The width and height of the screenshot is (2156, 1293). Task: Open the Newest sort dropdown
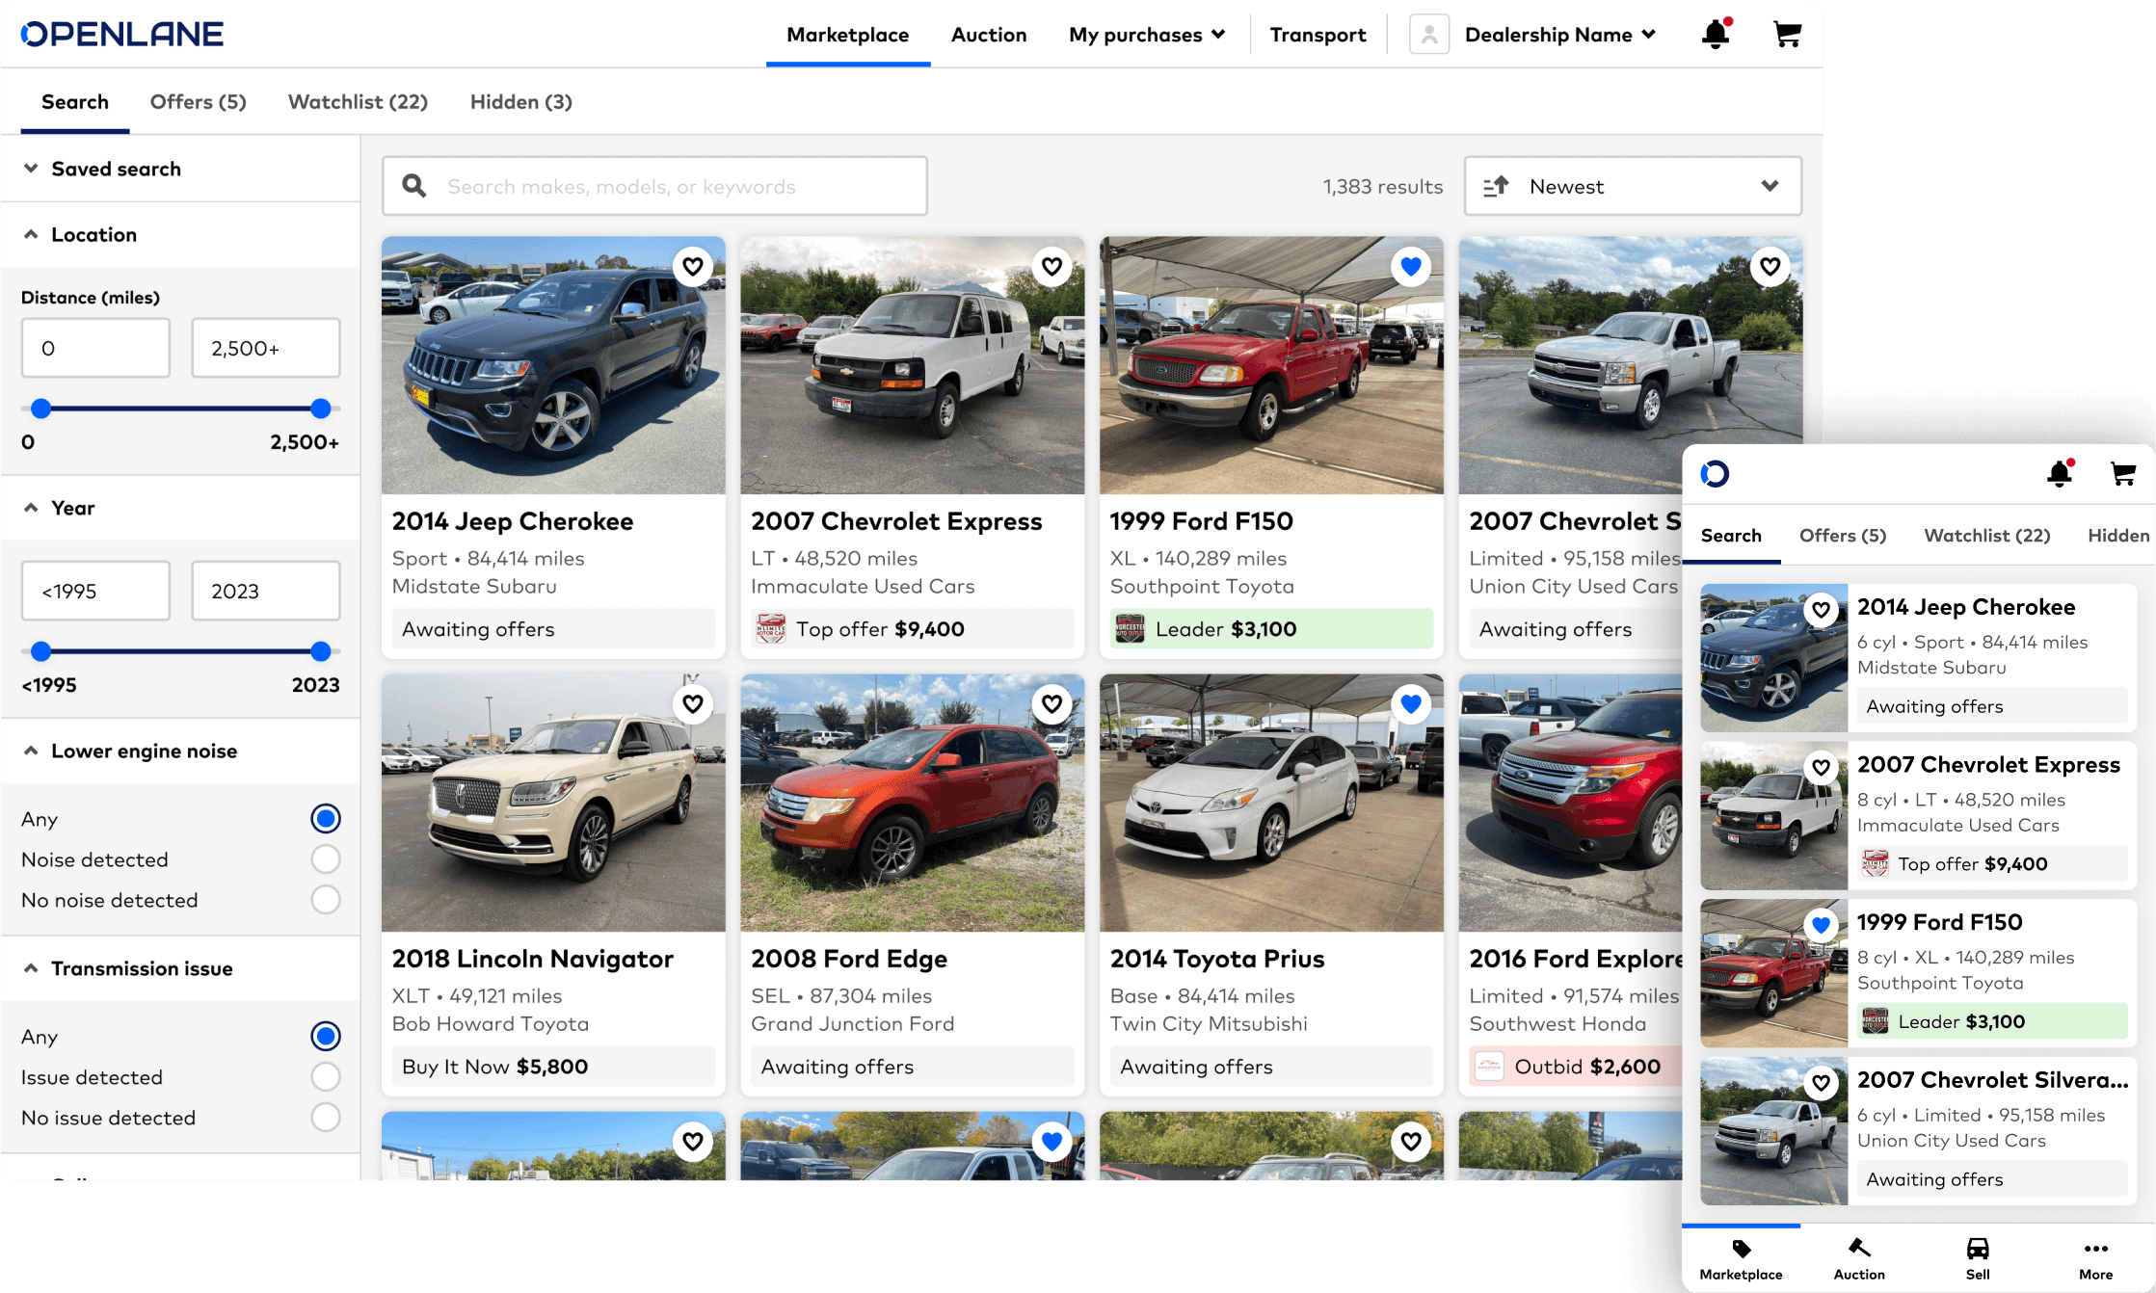[x=1632, y=186]
